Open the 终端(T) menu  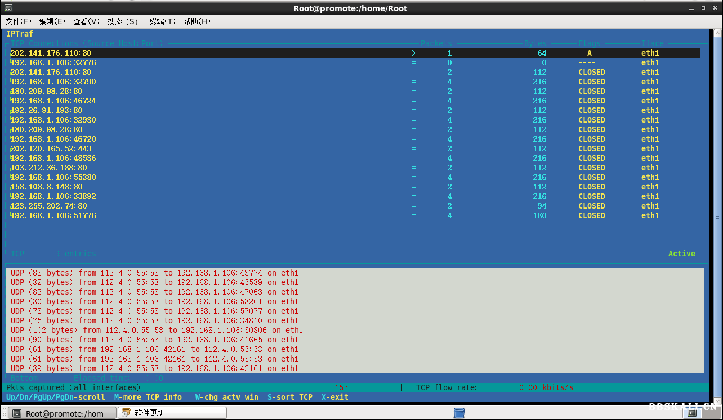pyautogui.click(x=162, y=21)
